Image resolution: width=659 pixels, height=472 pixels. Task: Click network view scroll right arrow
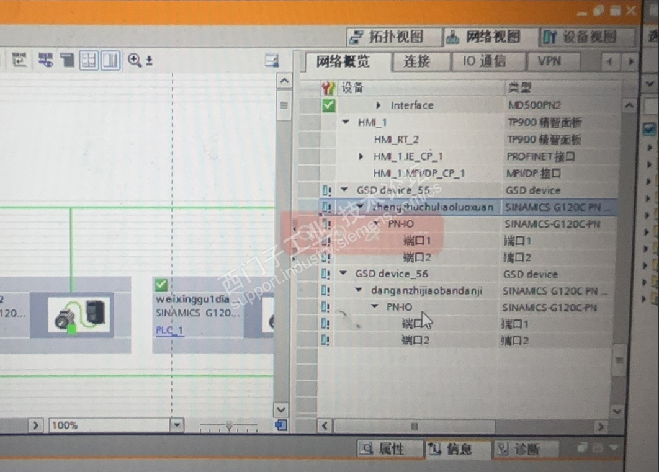[36, 425]
